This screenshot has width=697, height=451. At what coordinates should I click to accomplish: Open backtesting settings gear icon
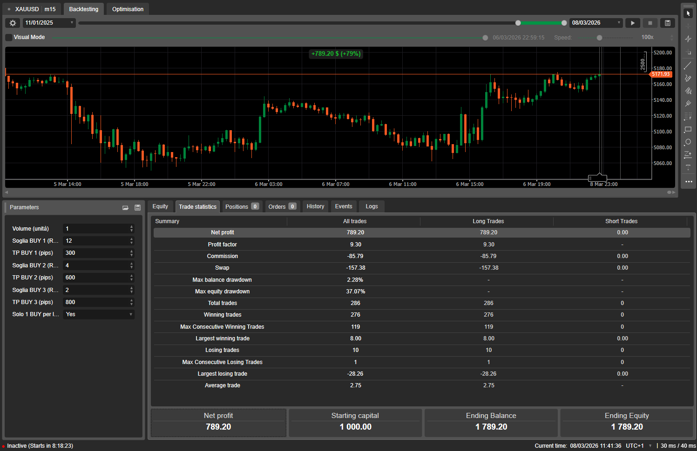[13, 23]
